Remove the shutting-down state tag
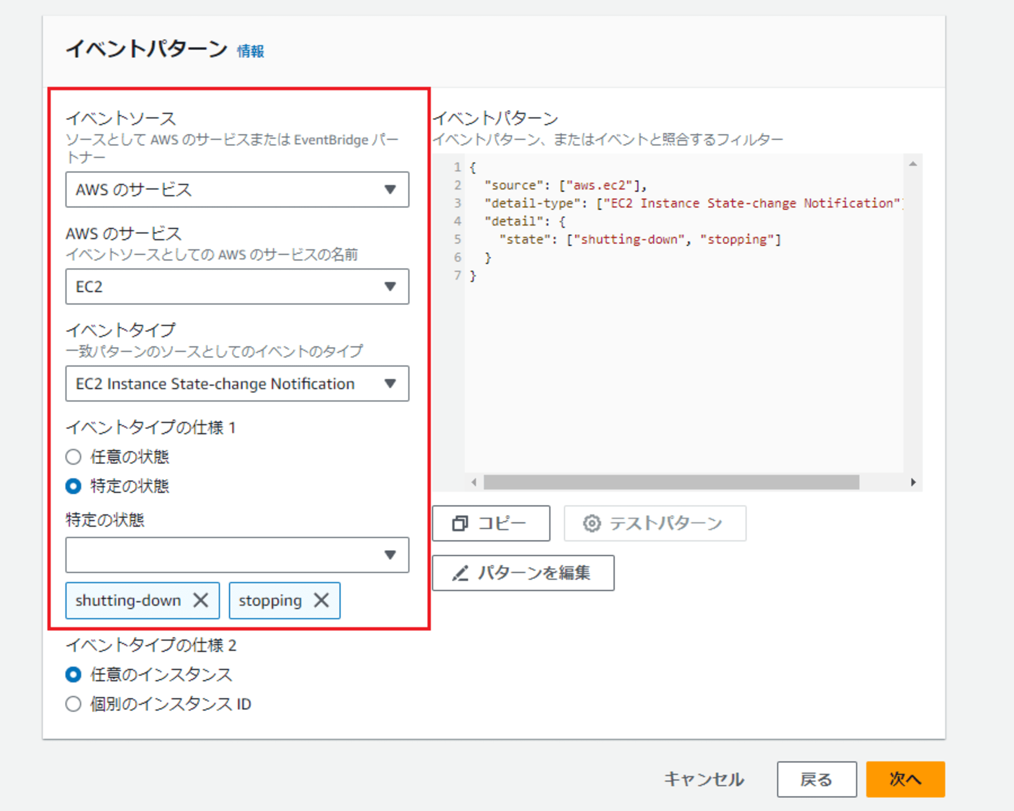Image resolution: width=1014 pixels, height=811 pixels. click(201, 600)
